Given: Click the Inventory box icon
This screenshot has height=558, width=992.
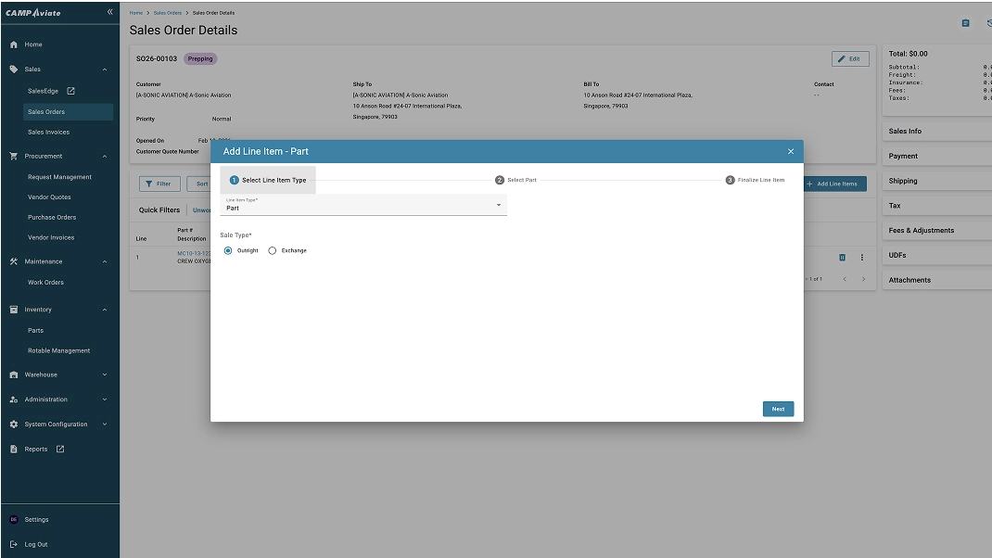Looking at the screenshot, I should (14, 310).
